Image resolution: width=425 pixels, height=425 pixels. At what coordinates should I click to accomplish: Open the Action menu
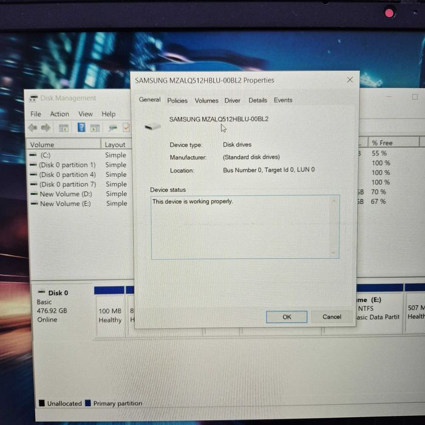click(x=59, y=114)
